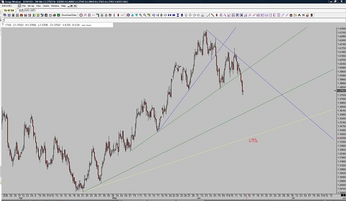Click the 17:00 time in info bar

coord(8,25)
